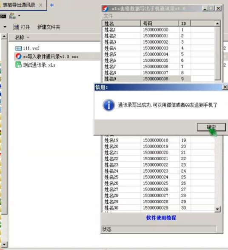The height and width of the screenshot is (250, 228).
Task: Select the row 姓名4
Action: click(x=147, y=48)
